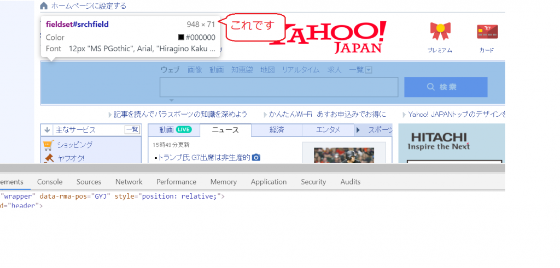Click into the Yahoo search text field

278,87
